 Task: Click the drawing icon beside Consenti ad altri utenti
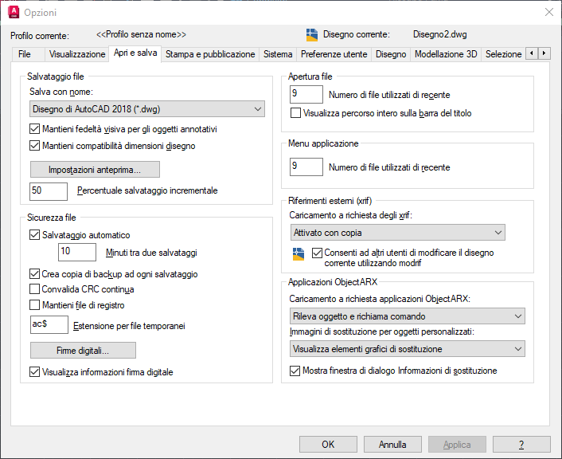(299, 255)
